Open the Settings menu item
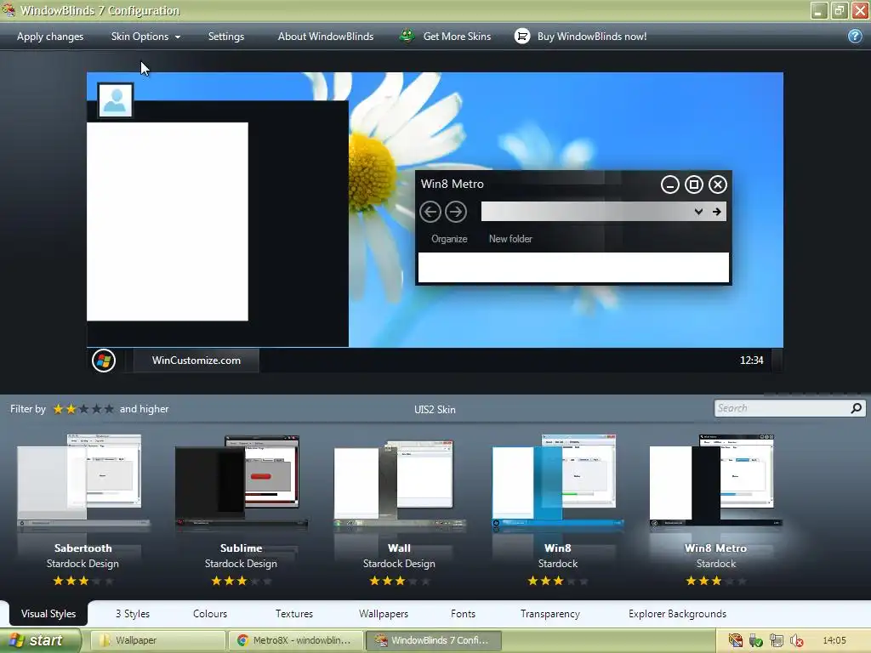Screen dimensions: 871x653 [x=226, y=37]
